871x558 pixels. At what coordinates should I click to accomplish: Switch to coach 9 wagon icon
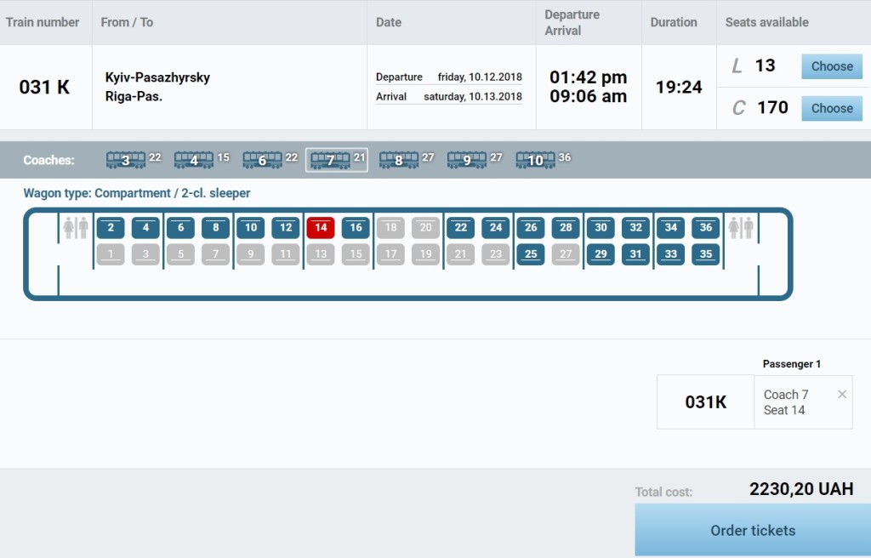[x=467, y=160]
